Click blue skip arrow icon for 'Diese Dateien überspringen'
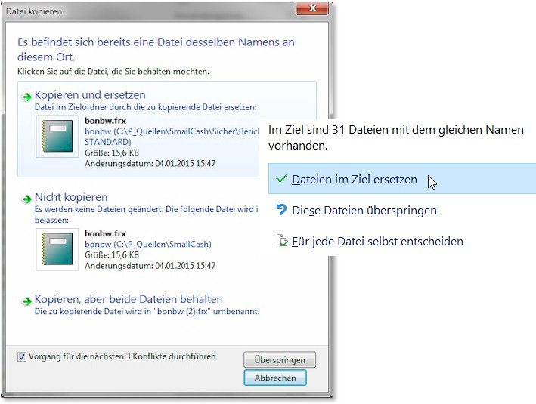 (281, 211)
